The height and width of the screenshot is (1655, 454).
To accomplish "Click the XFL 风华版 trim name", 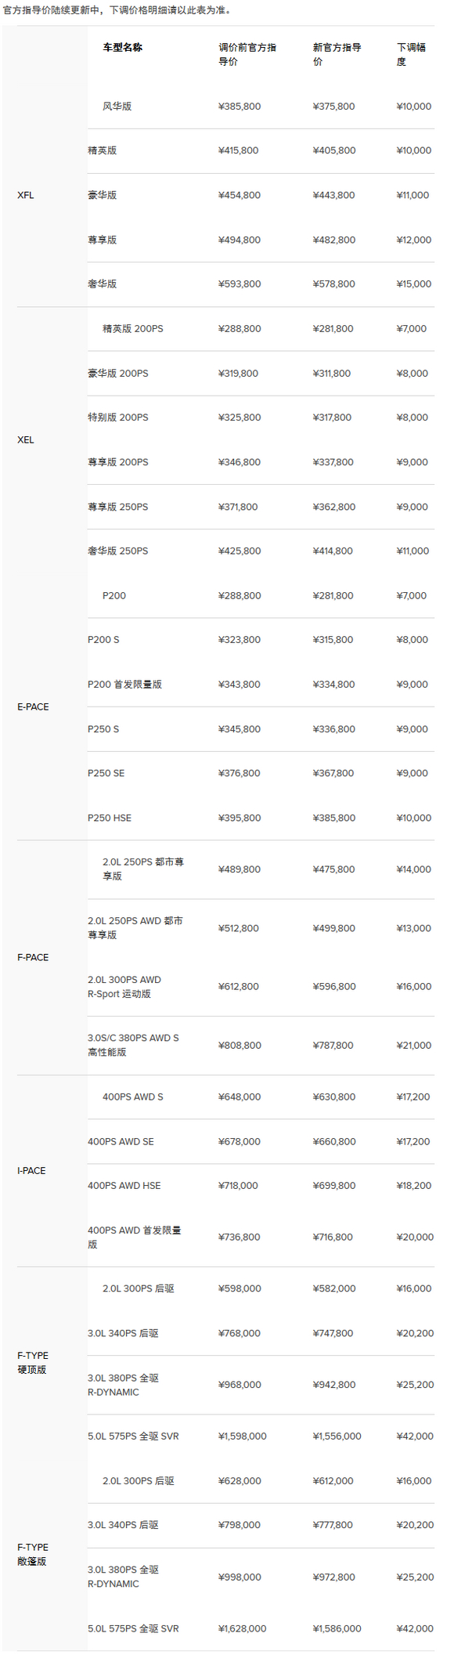I will 117,107.
